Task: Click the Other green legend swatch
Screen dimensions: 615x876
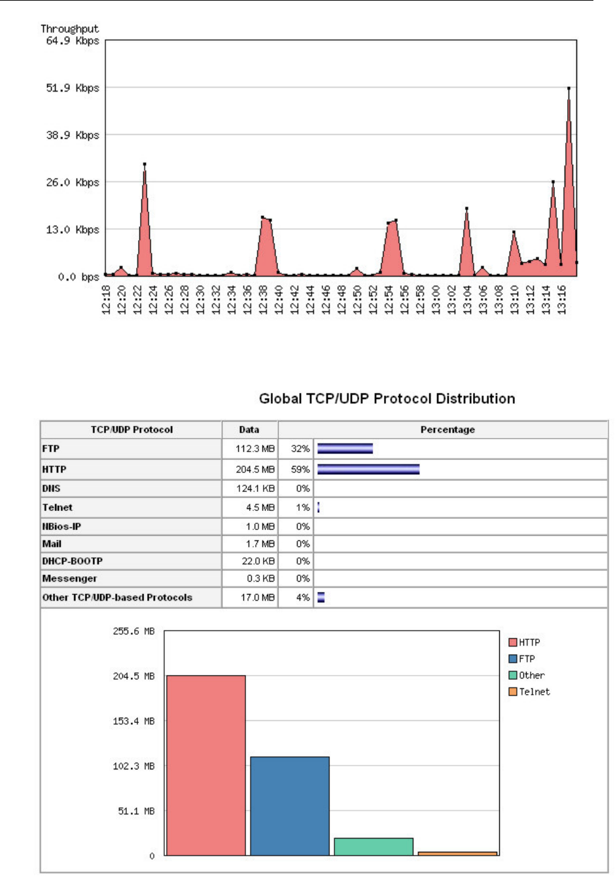Action: tap(513, 675)
